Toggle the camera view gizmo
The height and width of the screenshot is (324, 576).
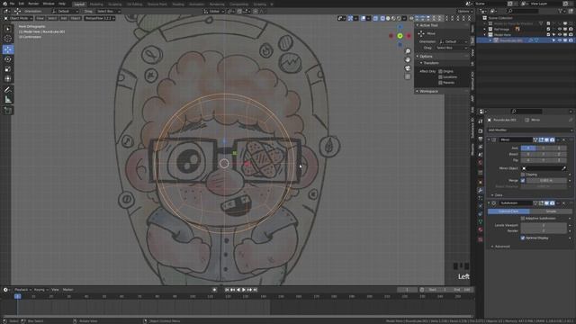(408, 68)
